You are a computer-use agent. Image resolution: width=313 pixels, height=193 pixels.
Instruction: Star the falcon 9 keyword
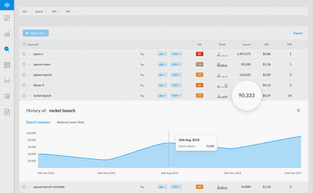pyautogui.click(x=29, y=85)
